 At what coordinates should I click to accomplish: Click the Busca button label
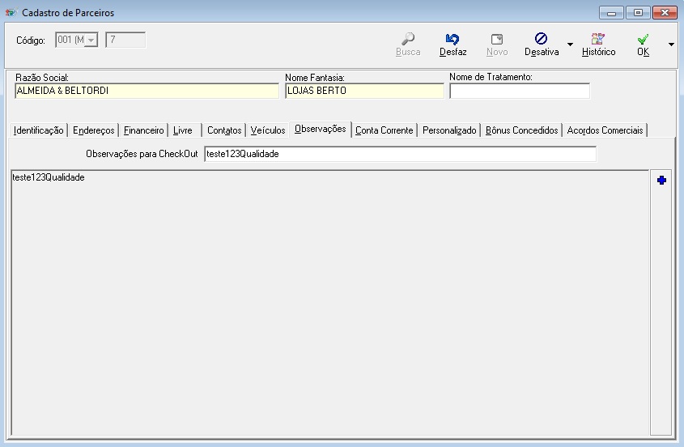408,52
